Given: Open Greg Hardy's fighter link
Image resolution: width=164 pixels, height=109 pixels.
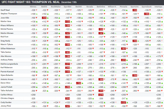Looking at the screenshot, I should tap(5, 41).
